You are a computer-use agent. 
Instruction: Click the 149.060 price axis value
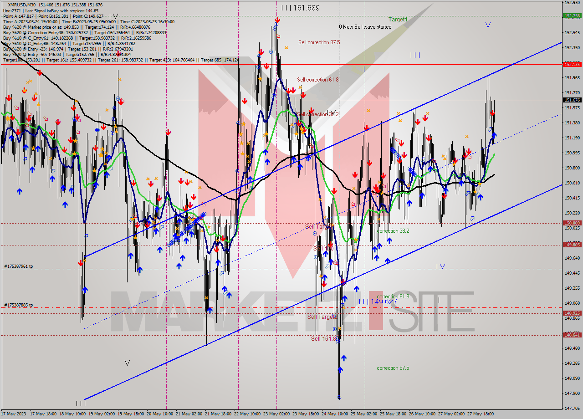tap(572, 303)
